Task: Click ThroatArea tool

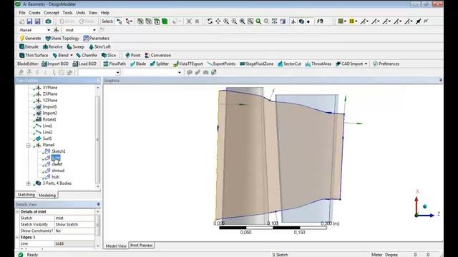Action: click(x=318, y=64)
